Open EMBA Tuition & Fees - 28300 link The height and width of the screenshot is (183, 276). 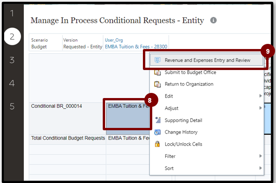(x=136, y=47)
